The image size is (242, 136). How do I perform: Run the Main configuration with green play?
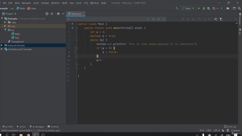pos(199,8)
